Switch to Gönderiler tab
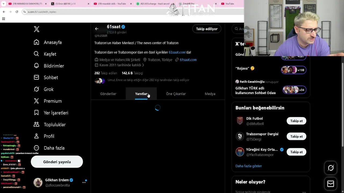 click(108, 94)
